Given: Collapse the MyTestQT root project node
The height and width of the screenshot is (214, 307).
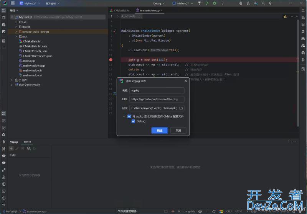Looking at the screenshot, I should 12,17.
